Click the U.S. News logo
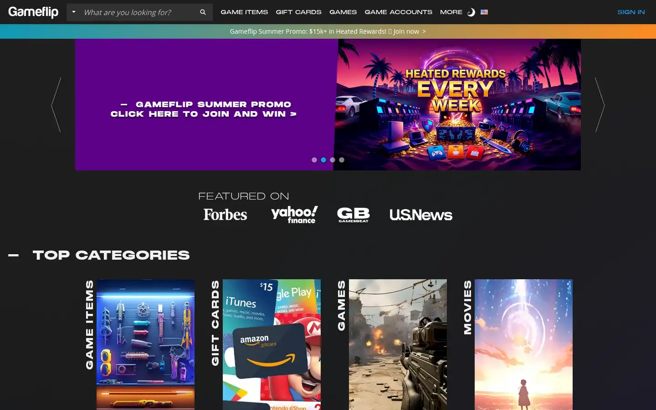656x410 pixels. click(421, 215)
